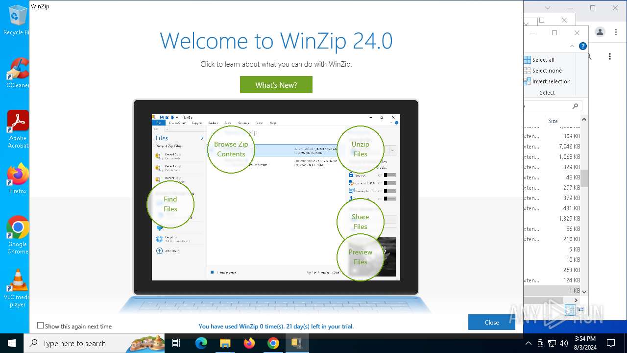Click the WinZip trial usage status text
The width and height of the screenshot is (627, 353).
click(276, 327)
